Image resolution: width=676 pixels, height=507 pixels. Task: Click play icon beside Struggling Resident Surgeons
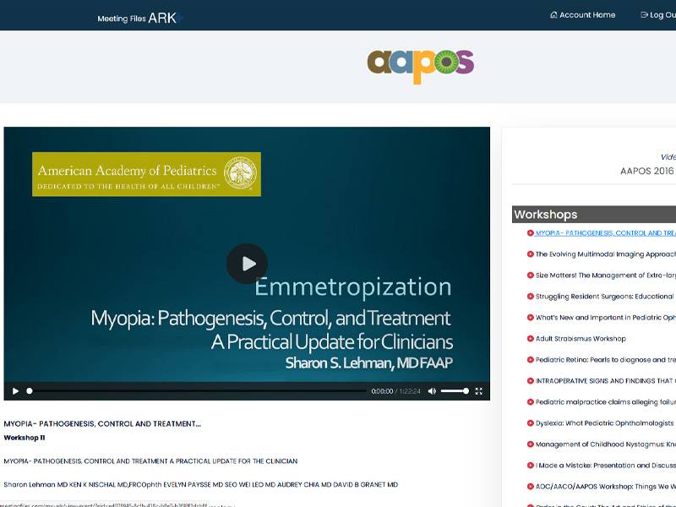point(531,297)
